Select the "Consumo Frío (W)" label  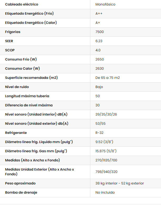pos(21,59)
